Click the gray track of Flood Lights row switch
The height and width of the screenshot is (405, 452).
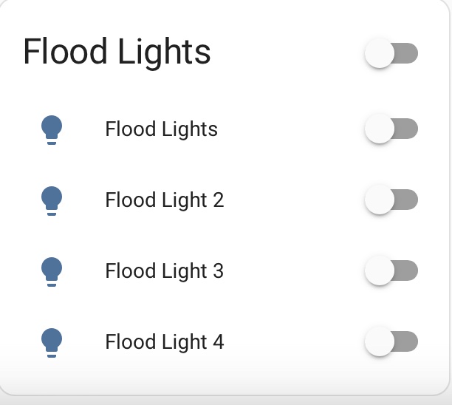pos(408,129)
